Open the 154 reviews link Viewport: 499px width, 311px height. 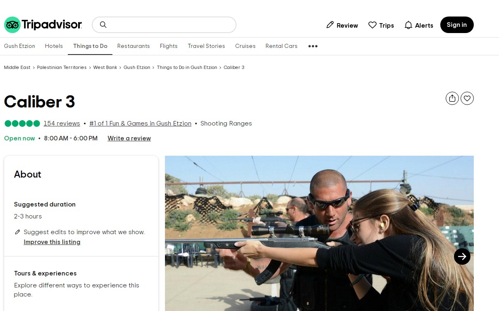tap(62, 123)
